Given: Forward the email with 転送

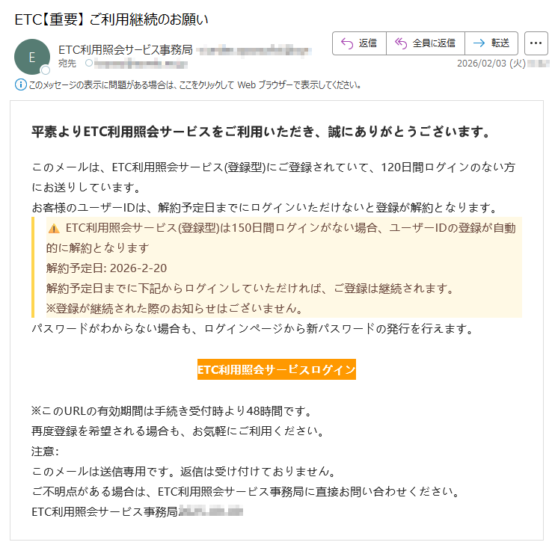Looking at the screenshot, I should (491, 43).
